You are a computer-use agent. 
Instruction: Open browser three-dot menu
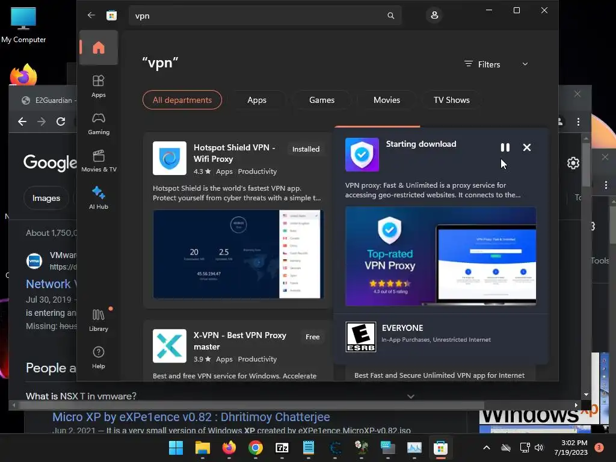[x=578, y=122]
